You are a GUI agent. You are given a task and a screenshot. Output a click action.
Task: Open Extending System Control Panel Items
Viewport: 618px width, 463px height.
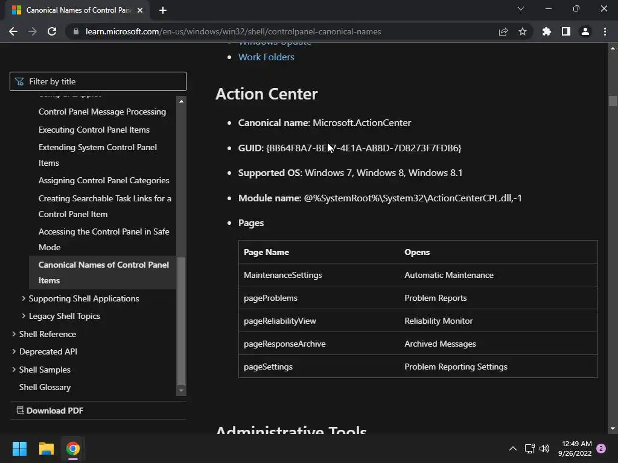[x=97, y=155]
